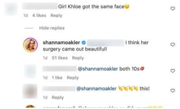
Task: Open shannamoakler's profile picture
Action: tap(30, 46)
